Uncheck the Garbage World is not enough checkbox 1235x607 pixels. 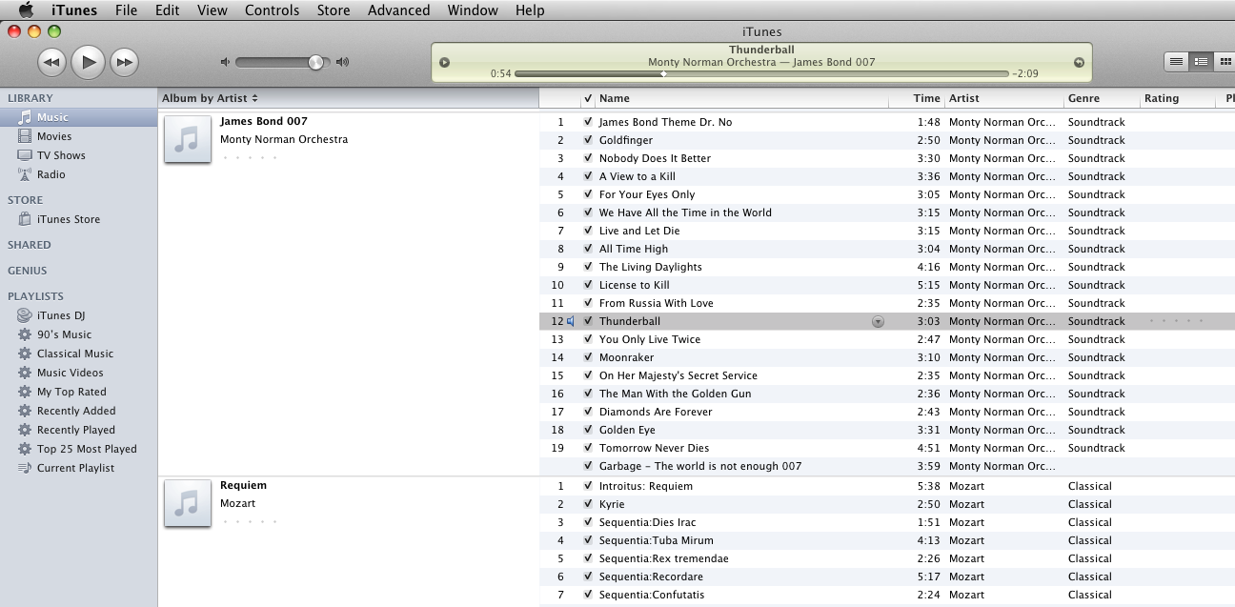click(588, 466)
